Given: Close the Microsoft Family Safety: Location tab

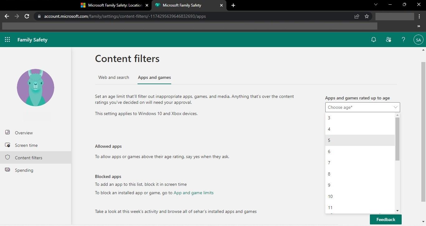Looking at the screenshot, I should click(147, 5).
